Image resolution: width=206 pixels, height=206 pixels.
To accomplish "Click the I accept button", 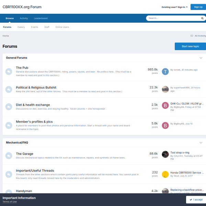I will click(196, 199).
